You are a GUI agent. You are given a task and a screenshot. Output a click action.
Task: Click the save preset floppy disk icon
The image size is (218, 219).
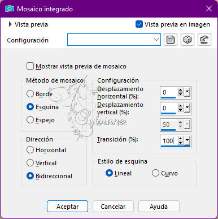[171, 40]
